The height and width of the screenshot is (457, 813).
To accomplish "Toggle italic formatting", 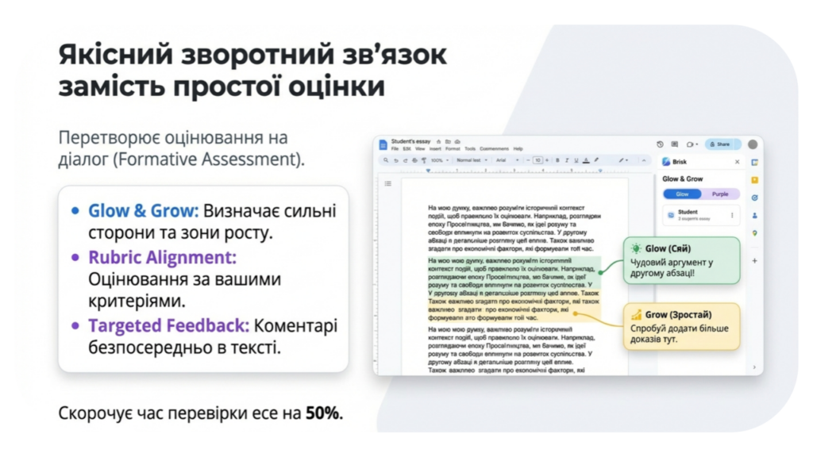I will point(567,160).
